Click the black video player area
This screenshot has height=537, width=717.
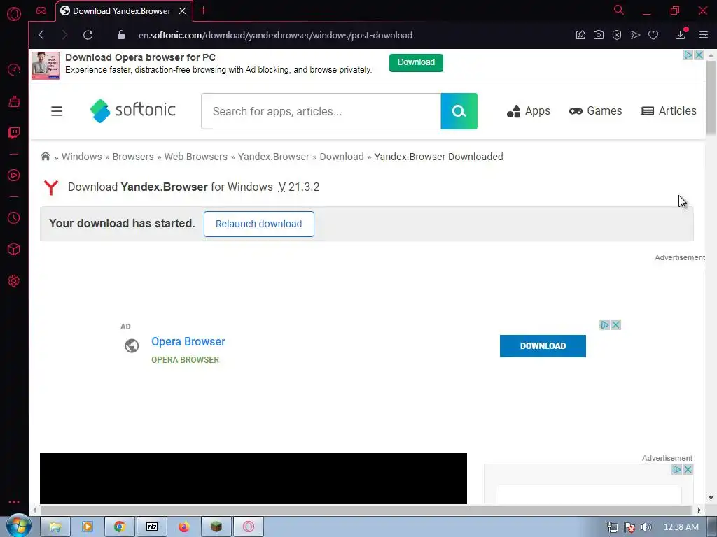pyautogui.click(x=253, y=478)
